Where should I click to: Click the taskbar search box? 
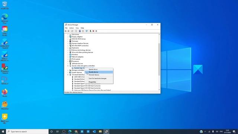click(27, 131)
